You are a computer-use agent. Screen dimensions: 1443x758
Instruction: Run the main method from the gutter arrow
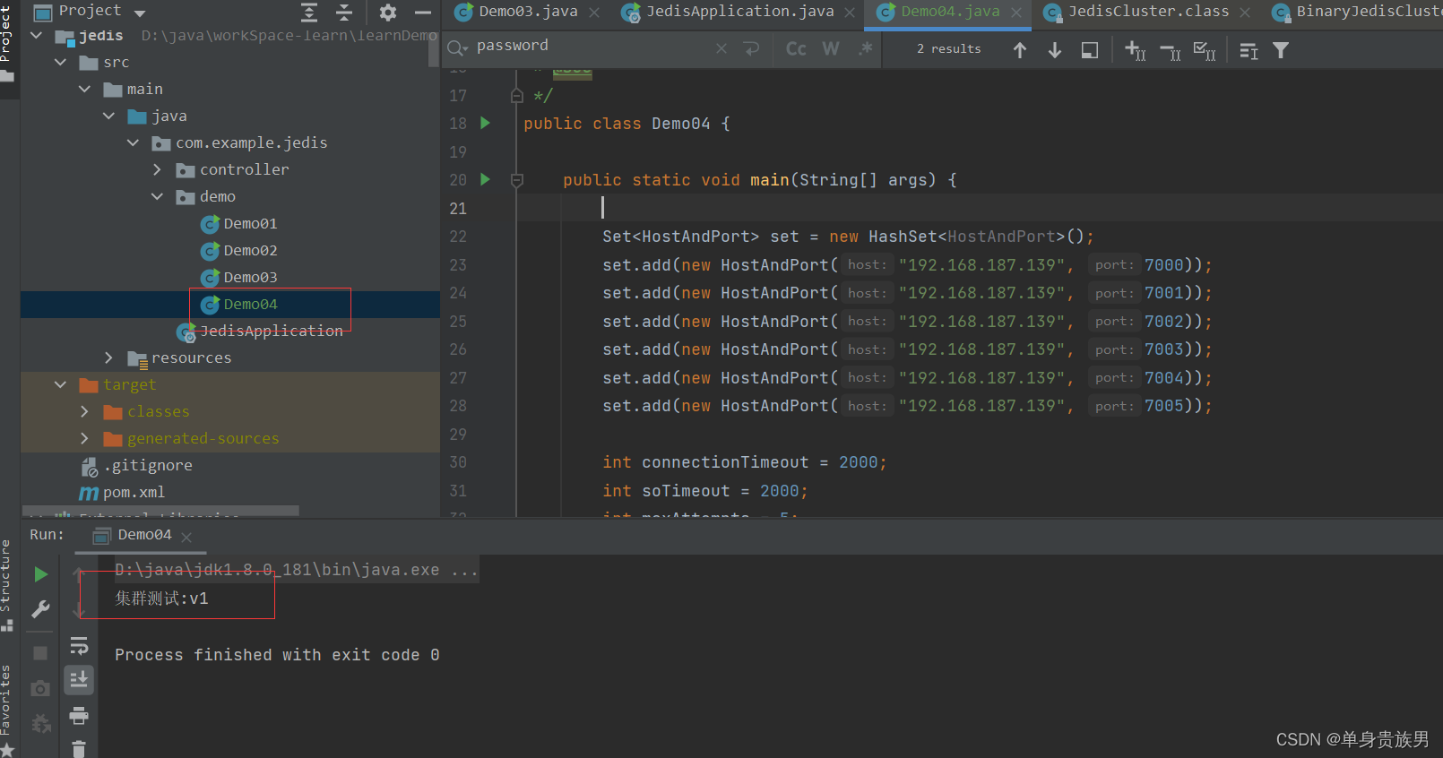(485, 179)
